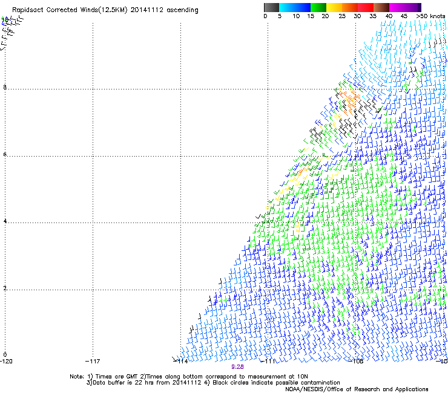Click the '-120' longitude axis label
Viewport: 448px width, 393px height.
tap(6, 362)
